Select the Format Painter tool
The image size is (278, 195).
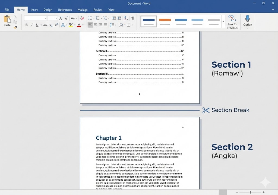pos(15,27)
